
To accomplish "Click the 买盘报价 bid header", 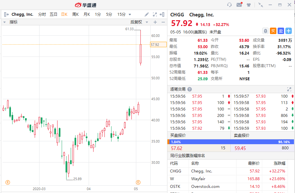I will (x=178, y=135).
